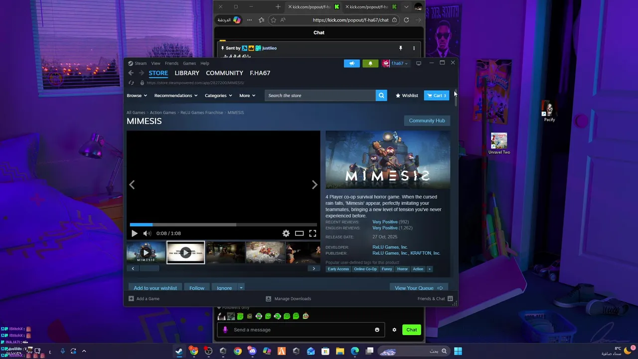638x359 pixels.
Task: Seek in the trailer progress bar
Action: tap(223, 225)
